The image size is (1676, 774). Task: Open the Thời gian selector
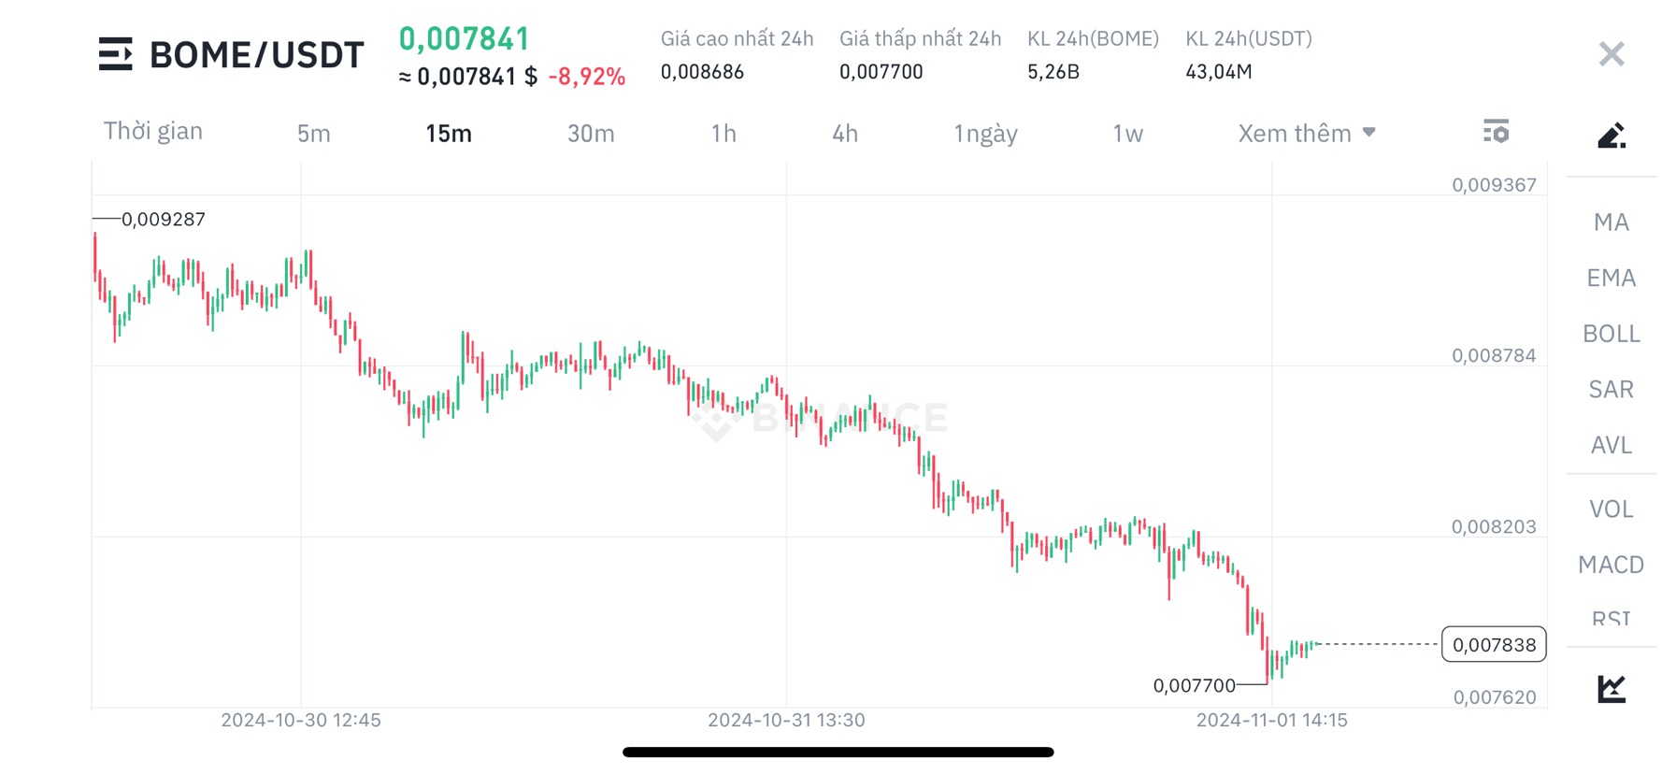pyautogui.click(x=153, y=131)
